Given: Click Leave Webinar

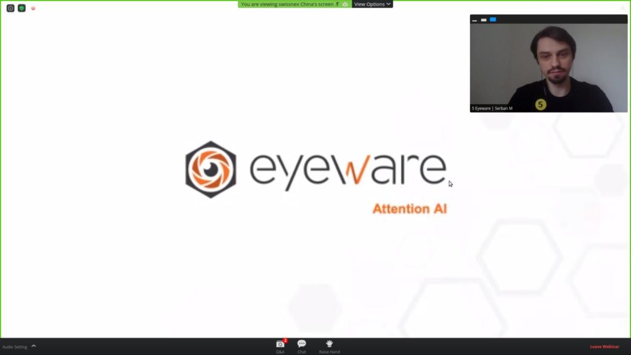Looking at the screenshot, I should (605, 346).
